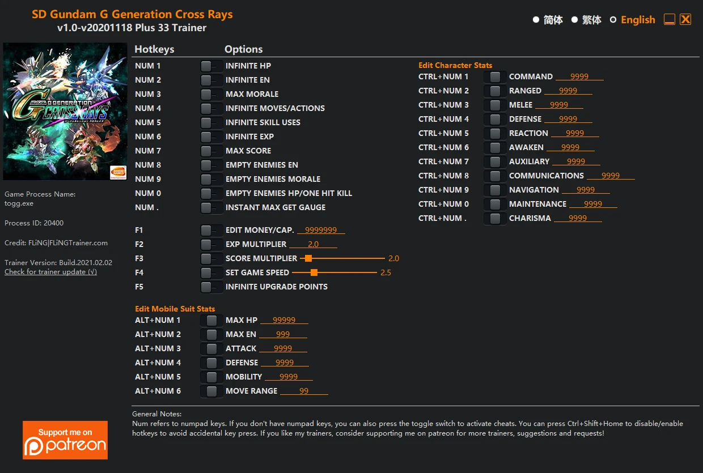This screenshot has width=703, height=473.
Task: Enable the Charisma stat checkbox
Action: [495, 219]
